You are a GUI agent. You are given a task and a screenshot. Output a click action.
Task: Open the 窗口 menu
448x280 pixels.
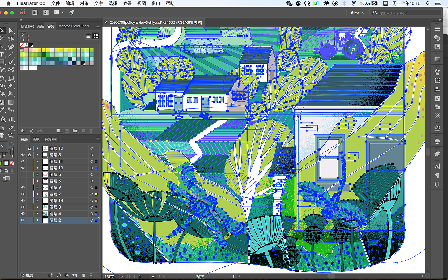tap(156, 3)
